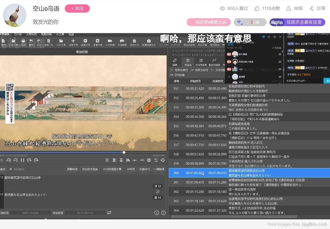The image size is (330, 229).
Task: Click the 保存 save icon
Action: click(23, 41)
